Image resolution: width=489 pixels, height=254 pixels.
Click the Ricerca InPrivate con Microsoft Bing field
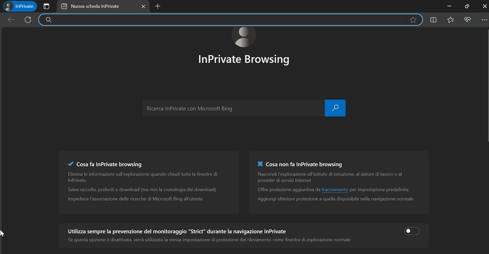click(233, 108)
